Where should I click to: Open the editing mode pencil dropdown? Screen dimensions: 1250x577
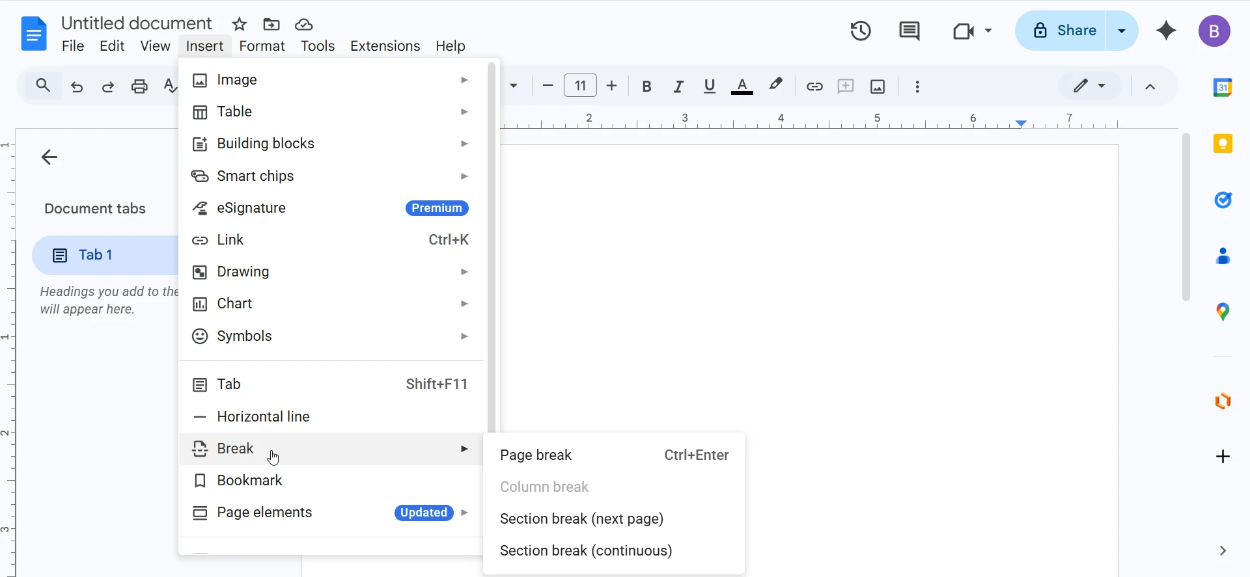(1089, 86)
